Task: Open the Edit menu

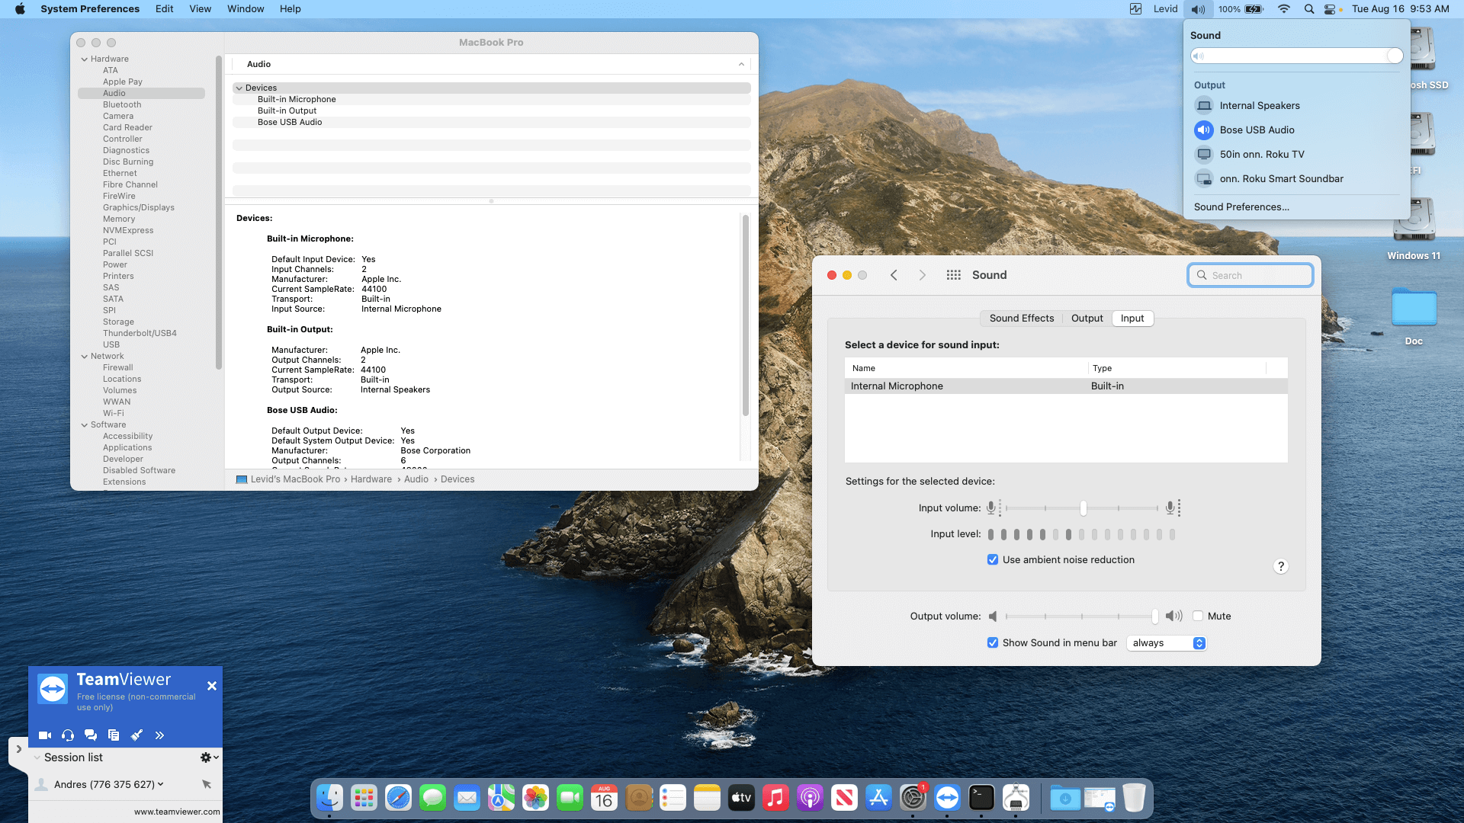Action: coord(164,9)
